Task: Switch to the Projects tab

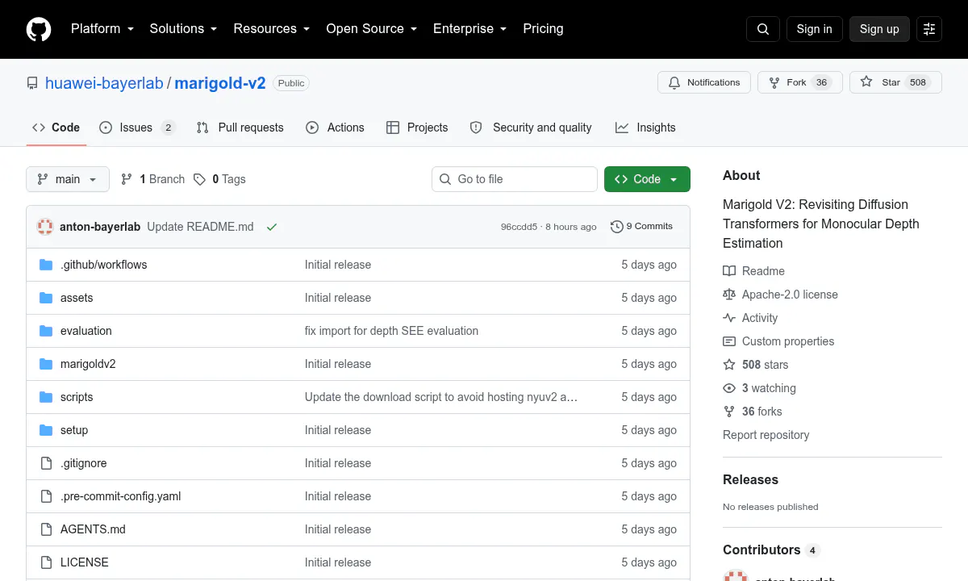Action: tap(417, 127)
